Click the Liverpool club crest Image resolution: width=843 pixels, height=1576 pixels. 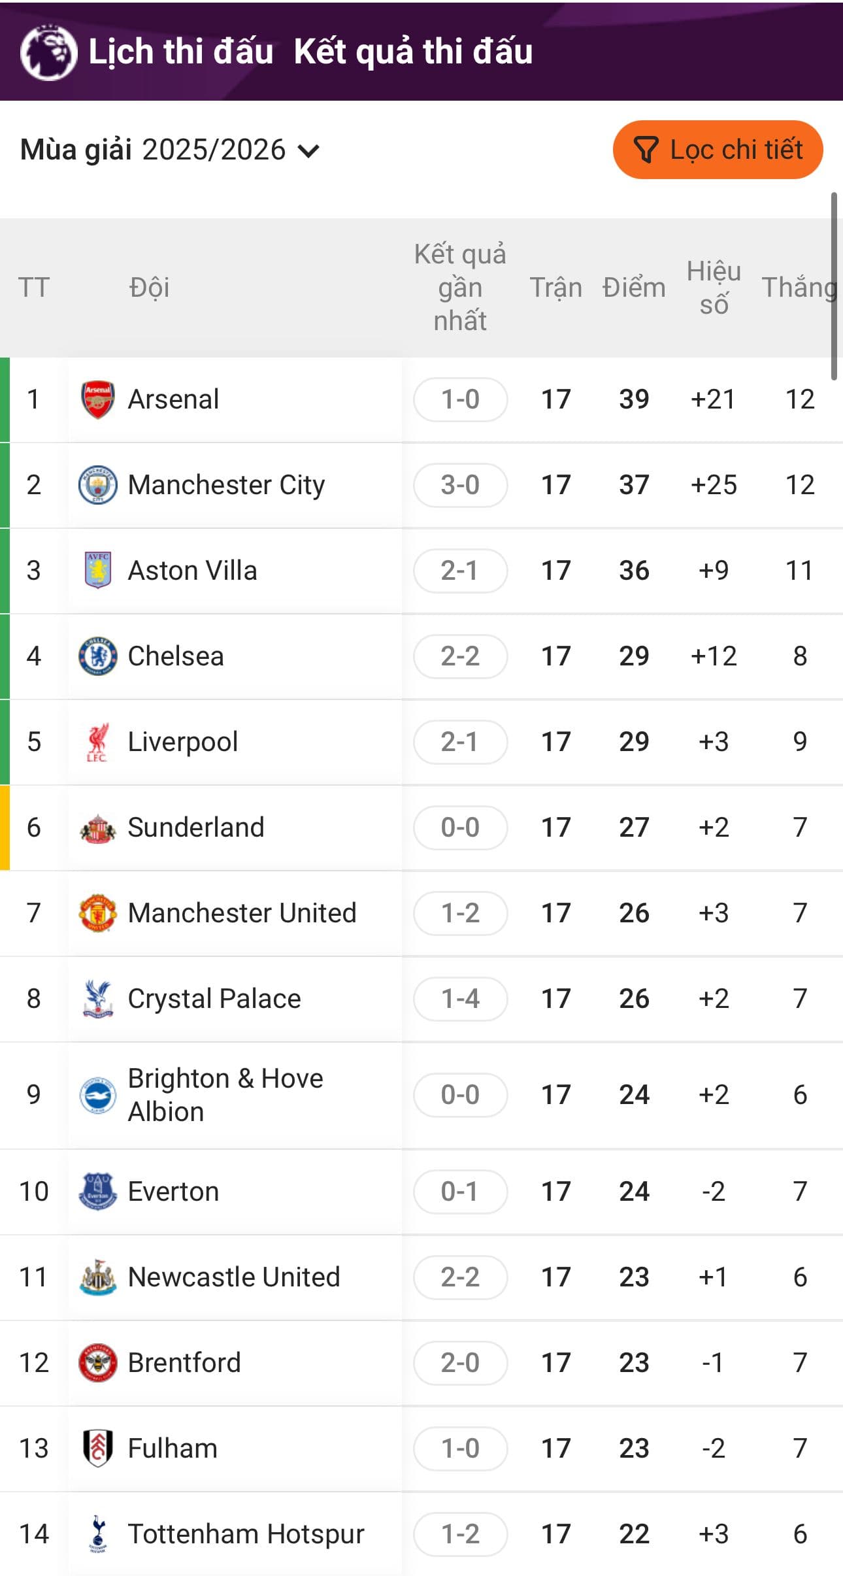click(x=97, y=742)
